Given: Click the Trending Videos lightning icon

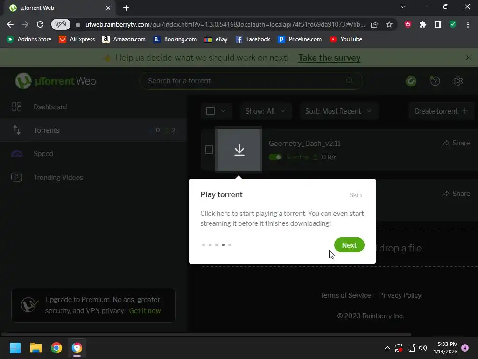Looking at the screenshot, I should click(17, 177).
